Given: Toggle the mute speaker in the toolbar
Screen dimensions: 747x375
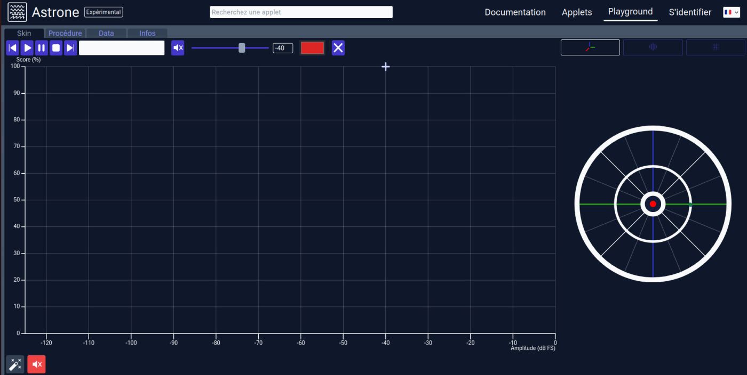Looking at the screenshot, I should 178,48.
